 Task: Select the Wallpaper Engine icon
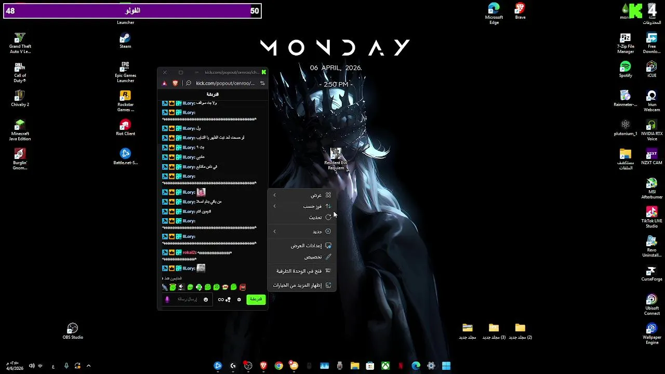[x=651, y=334]
